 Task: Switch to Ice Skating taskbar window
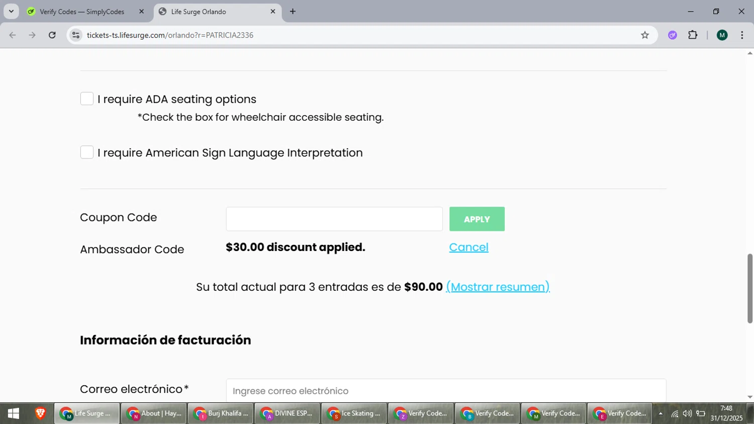[x=354, y=413]
